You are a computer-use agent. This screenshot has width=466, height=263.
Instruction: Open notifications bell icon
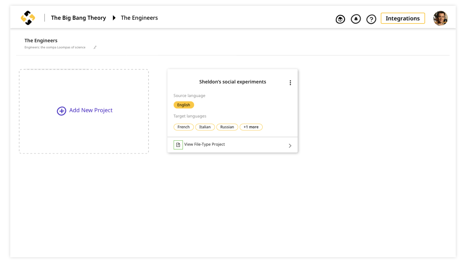(x=356, y=19)
